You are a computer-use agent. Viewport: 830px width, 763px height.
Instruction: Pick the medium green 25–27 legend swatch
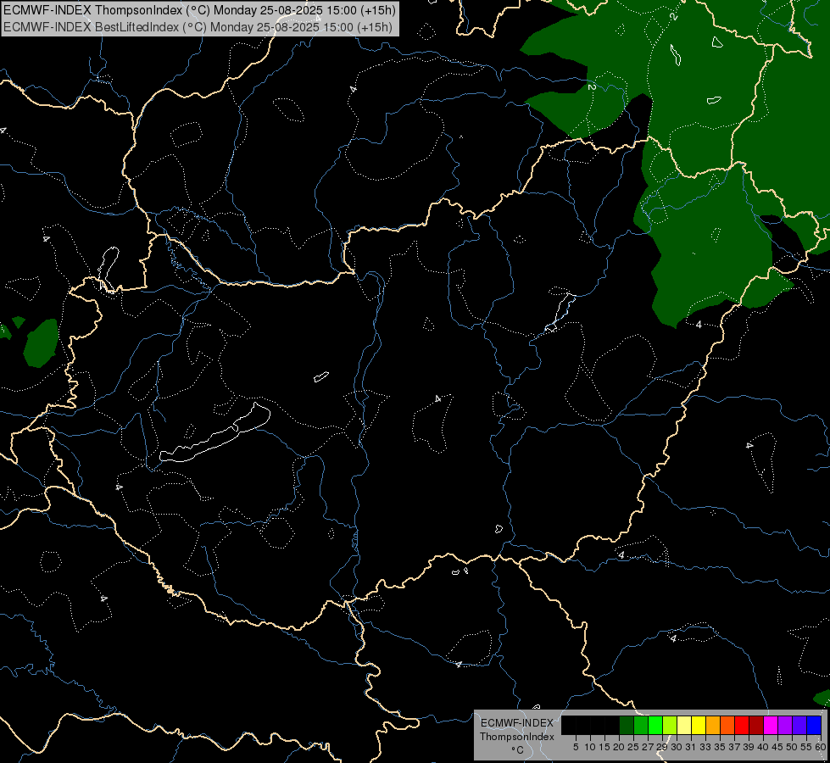click(641, 725)
